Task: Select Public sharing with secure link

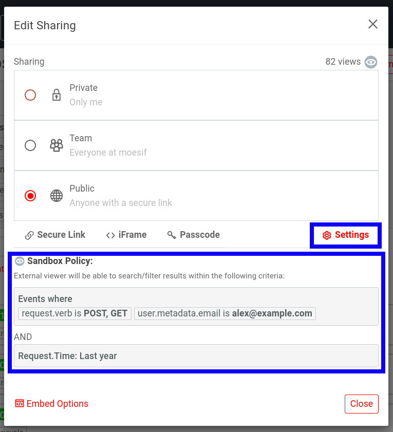Action: (x=30, y=195)
